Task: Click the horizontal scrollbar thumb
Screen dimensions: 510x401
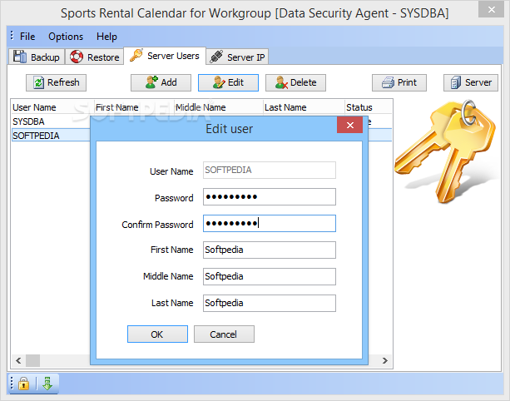Action: click(32, 361)
